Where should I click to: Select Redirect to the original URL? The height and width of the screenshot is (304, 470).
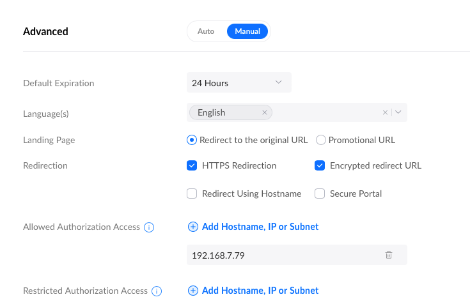point(192,140)
